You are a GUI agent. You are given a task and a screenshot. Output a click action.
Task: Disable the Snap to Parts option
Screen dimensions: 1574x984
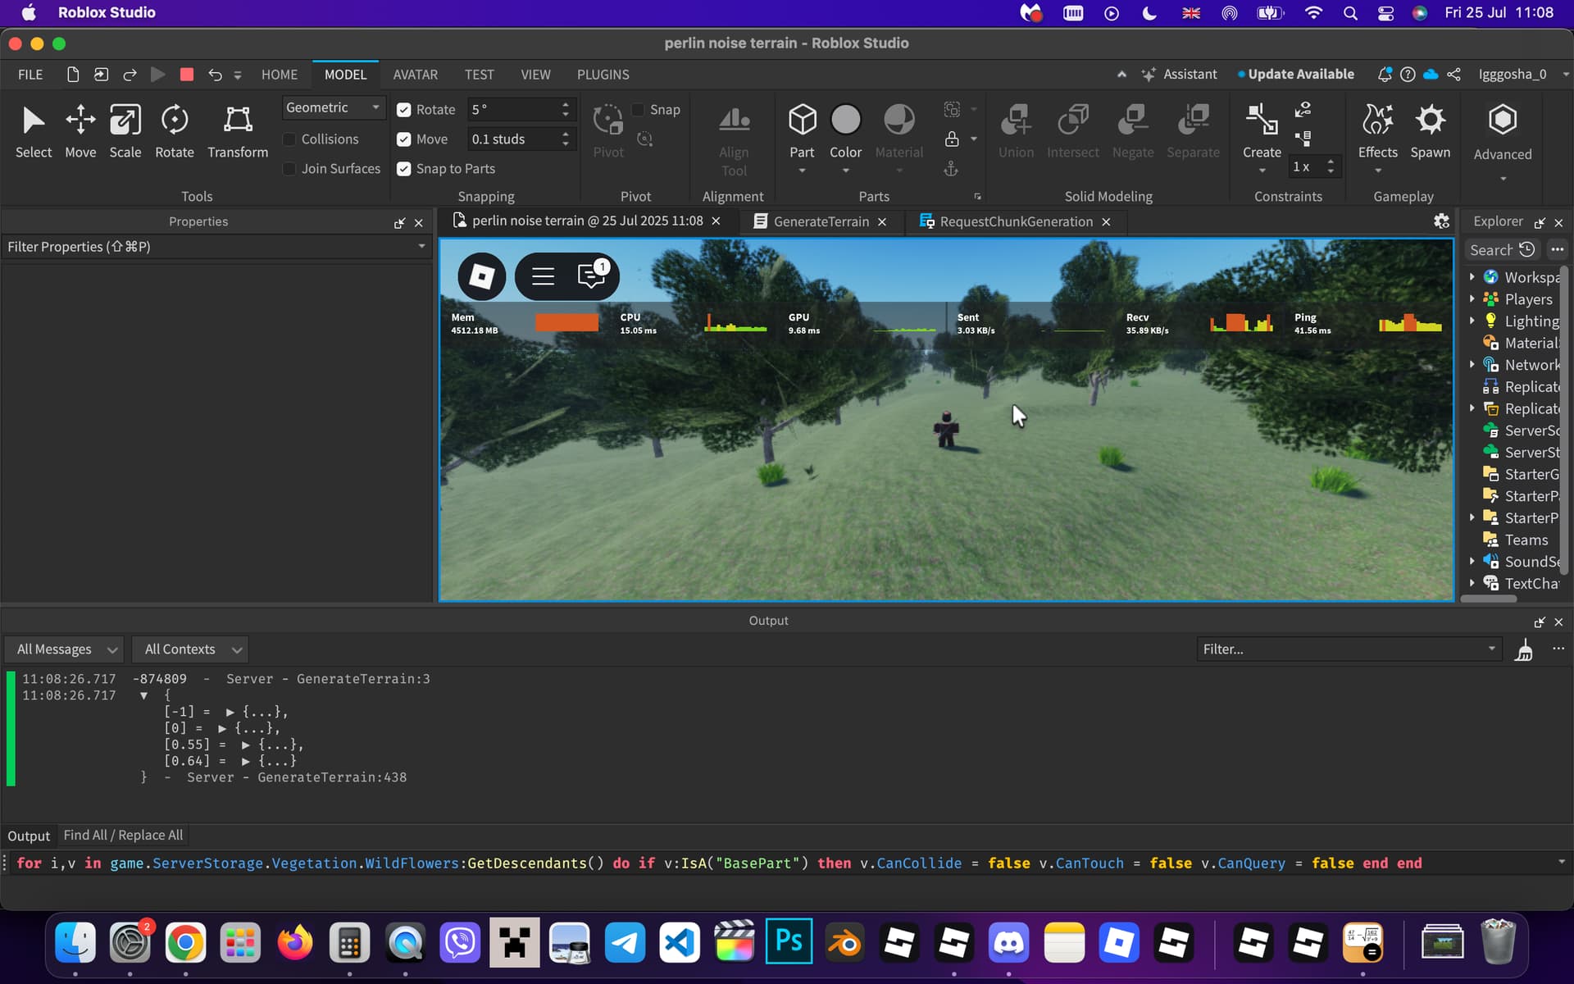[x=404, y=169]
